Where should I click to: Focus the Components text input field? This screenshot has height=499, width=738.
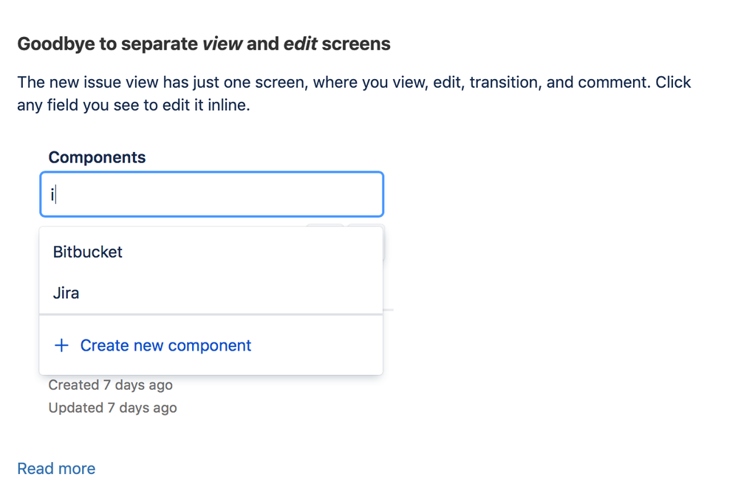coord(211,194)
